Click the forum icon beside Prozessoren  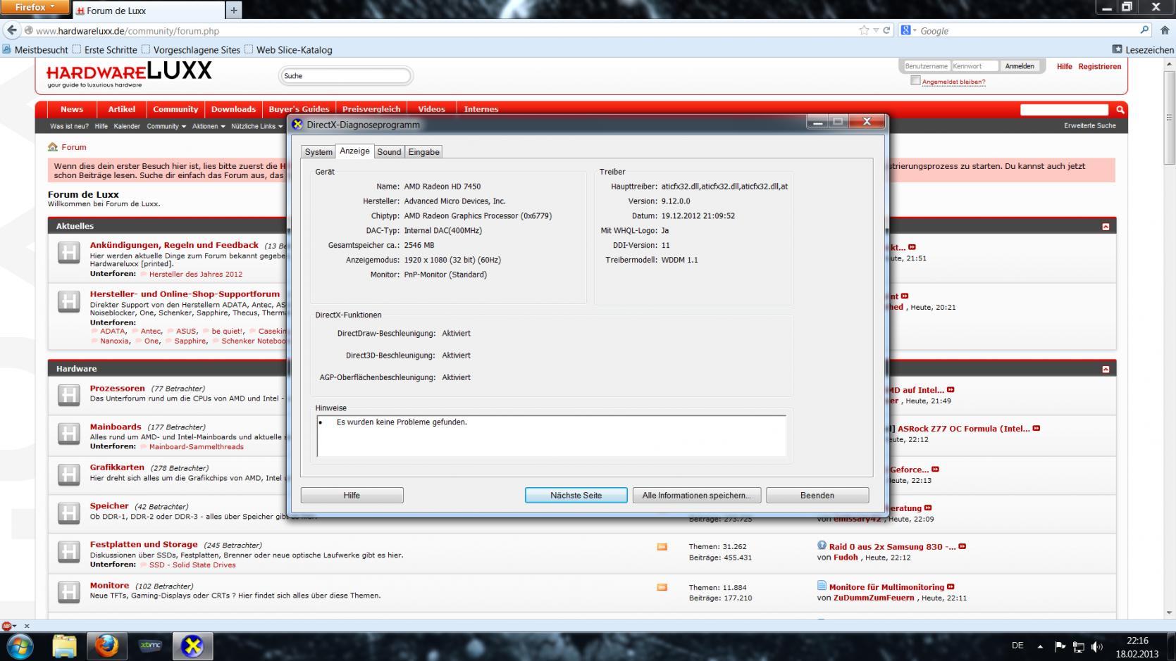point(68,395)
